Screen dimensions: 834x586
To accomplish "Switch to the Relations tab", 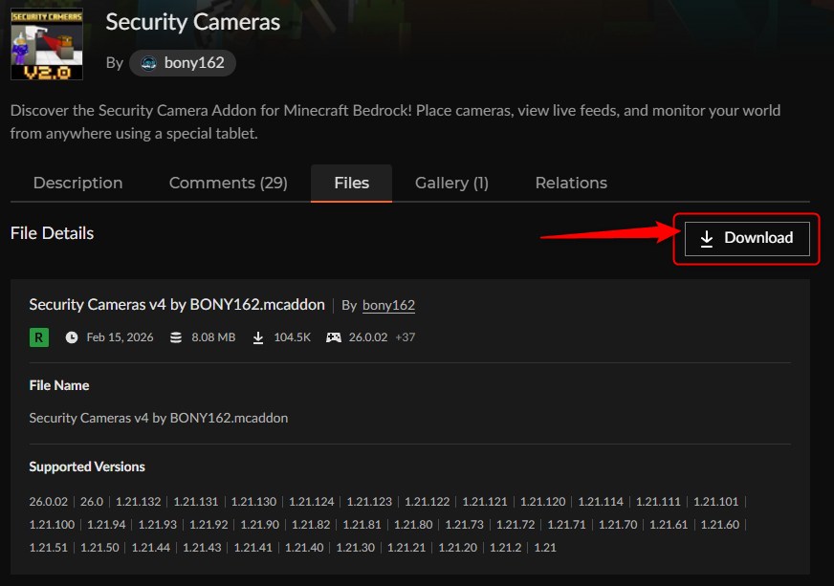I will coord(571,183).
